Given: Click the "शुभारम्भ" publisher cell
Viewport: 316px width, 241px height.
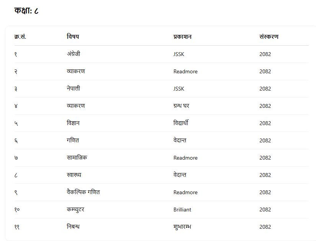Looking at the screenshot, I should tap(182, 227).
